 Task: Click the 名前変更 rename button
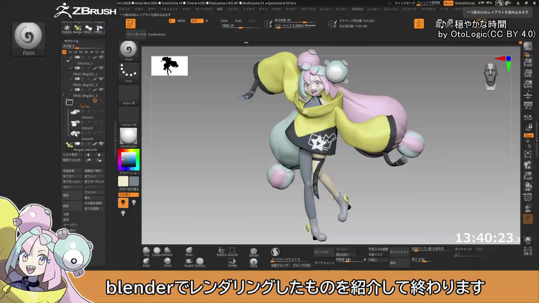point(71,171)
